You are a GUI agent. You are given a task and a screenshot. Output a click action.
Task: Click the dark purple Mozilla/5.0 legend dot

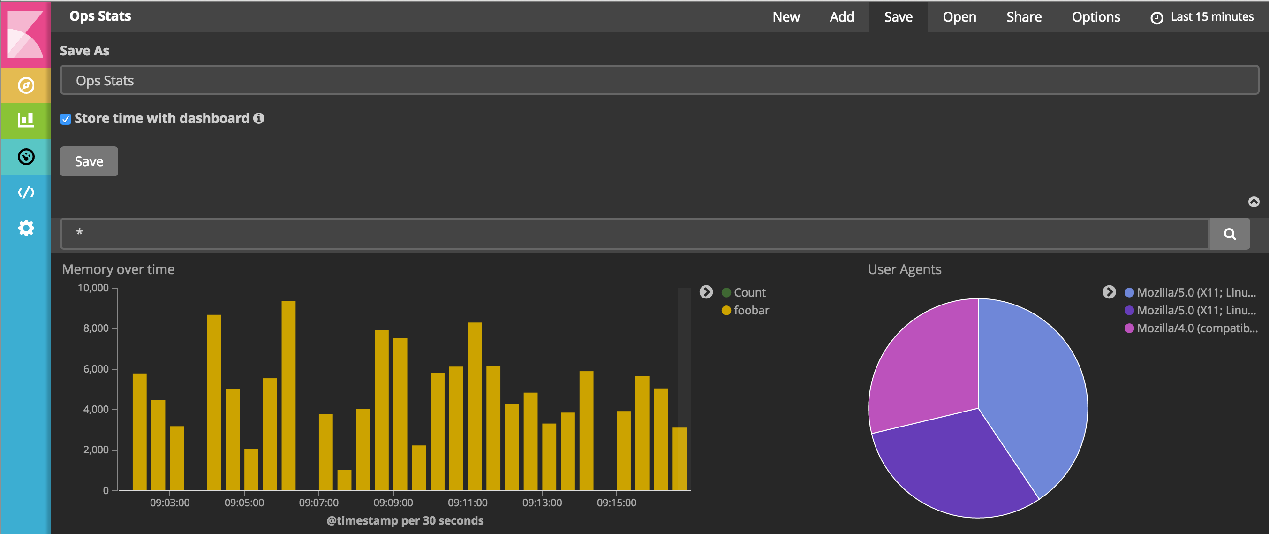pos(1129,311)
